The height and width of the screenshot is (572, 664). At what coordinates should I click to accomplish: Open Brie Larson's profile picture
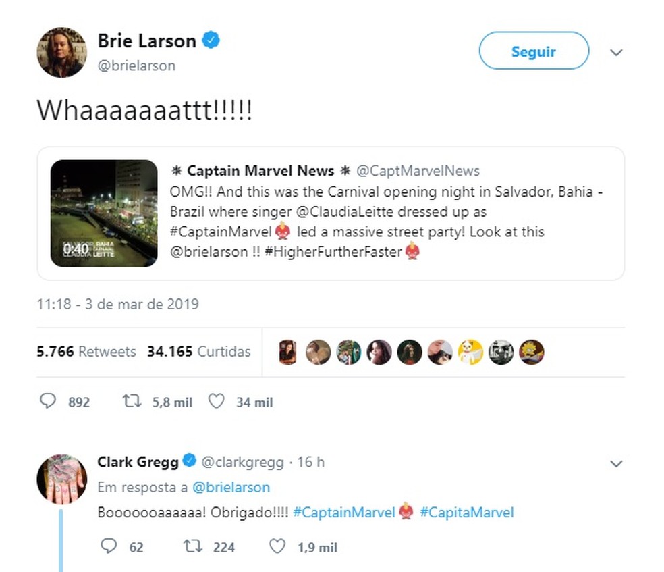(x=62, y=53)
